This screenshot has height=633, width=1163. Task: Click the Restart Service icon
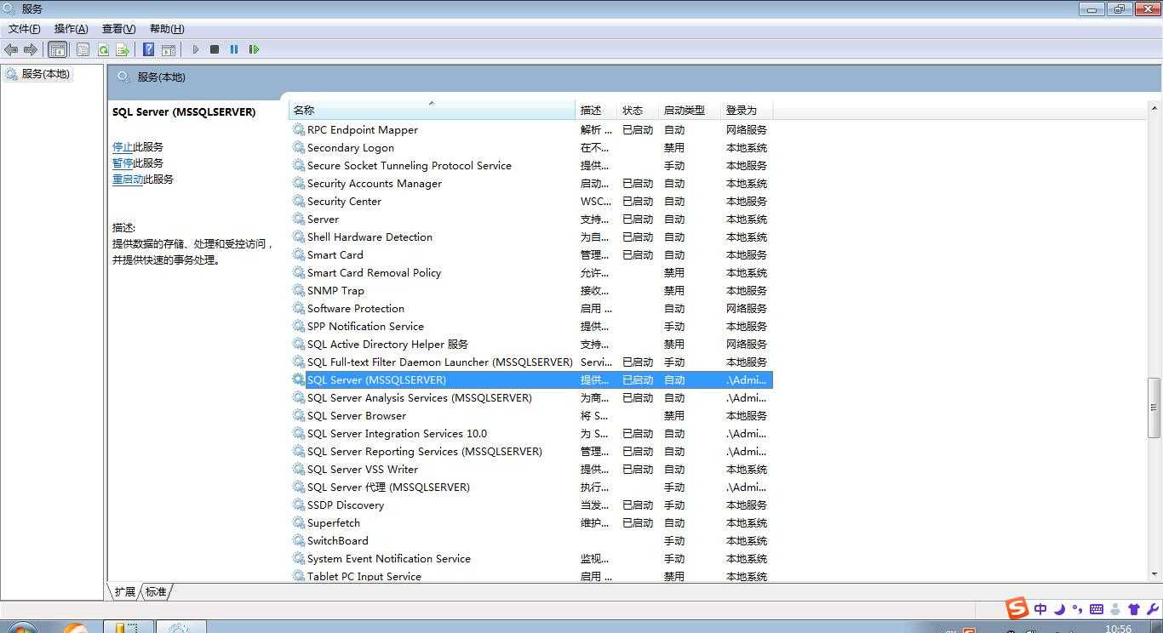(x=254, y=49)
